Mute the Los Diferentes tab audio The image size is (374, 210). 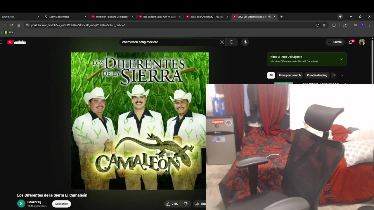269,17
